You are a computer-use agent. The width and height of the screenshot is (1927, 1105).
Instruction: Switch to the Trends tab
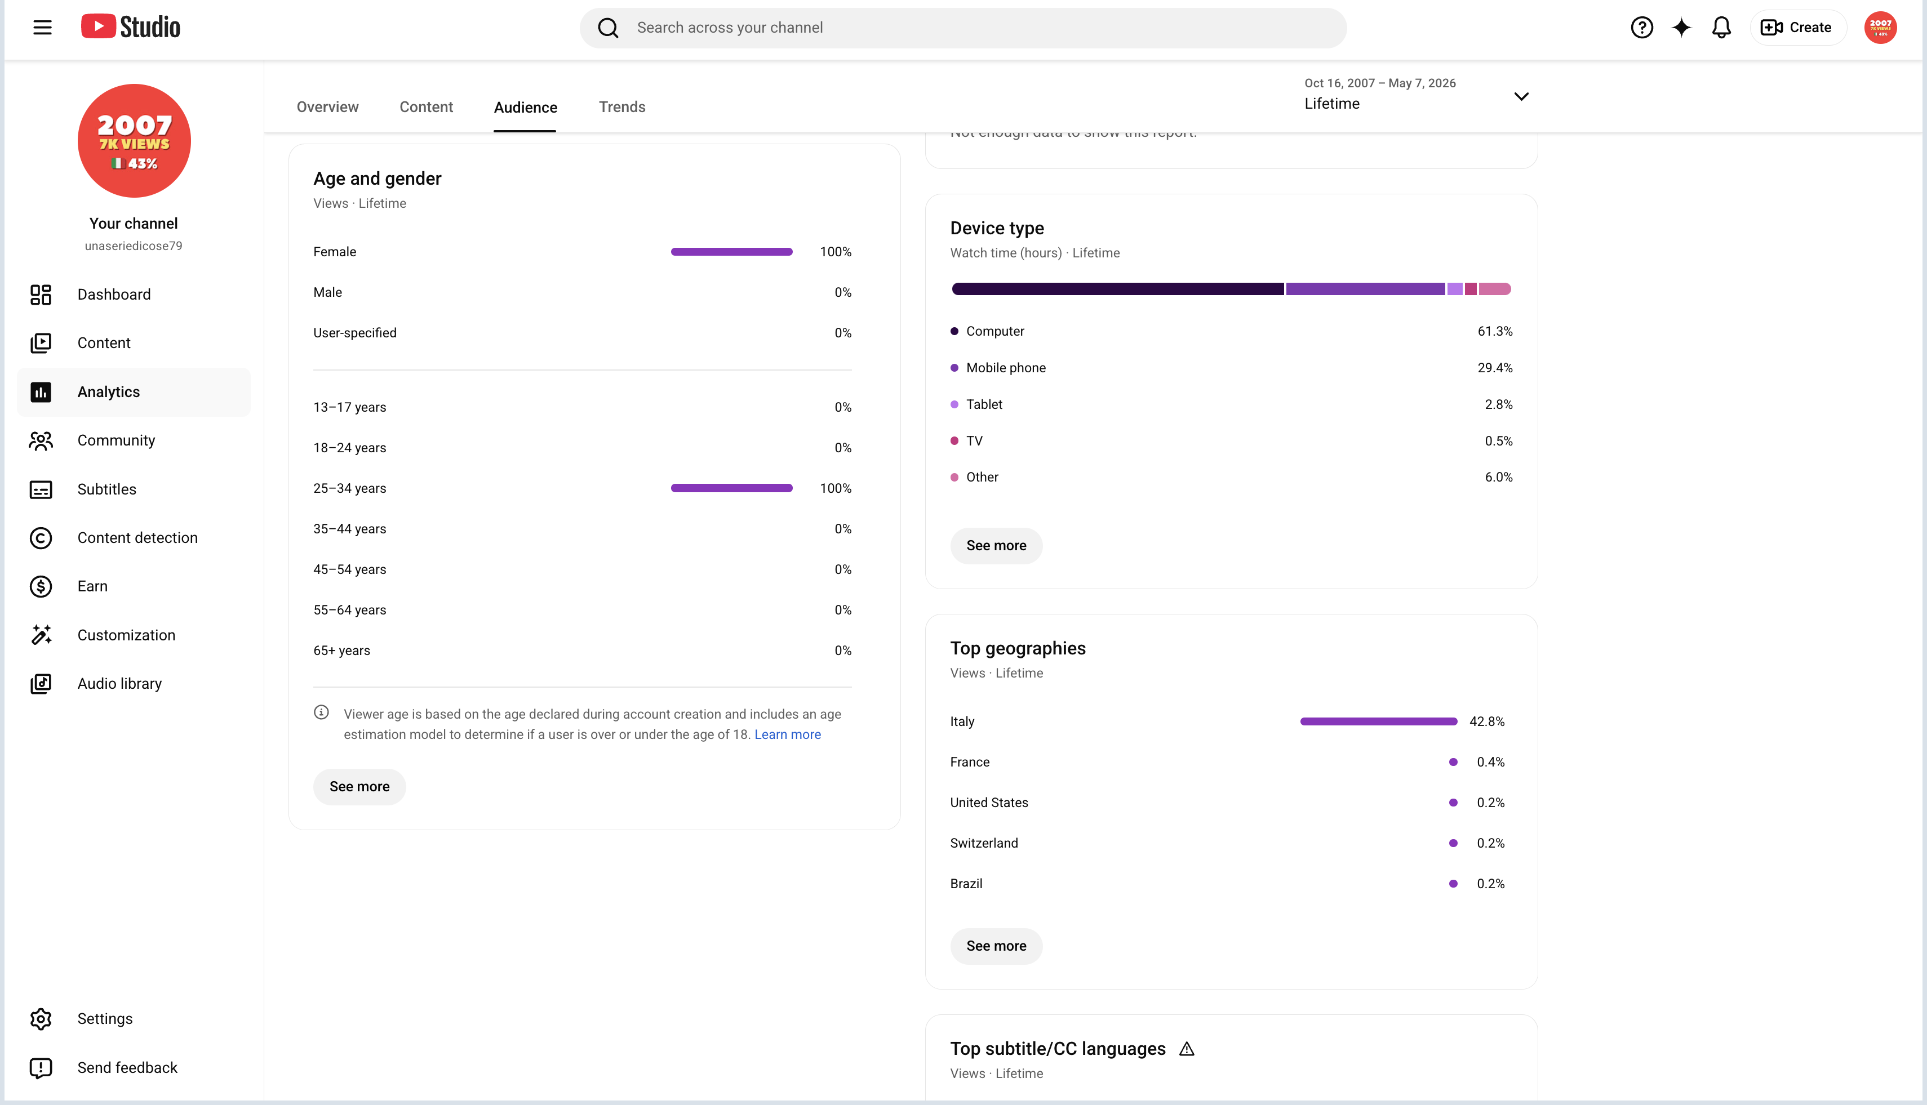click(x=622, y=107)
